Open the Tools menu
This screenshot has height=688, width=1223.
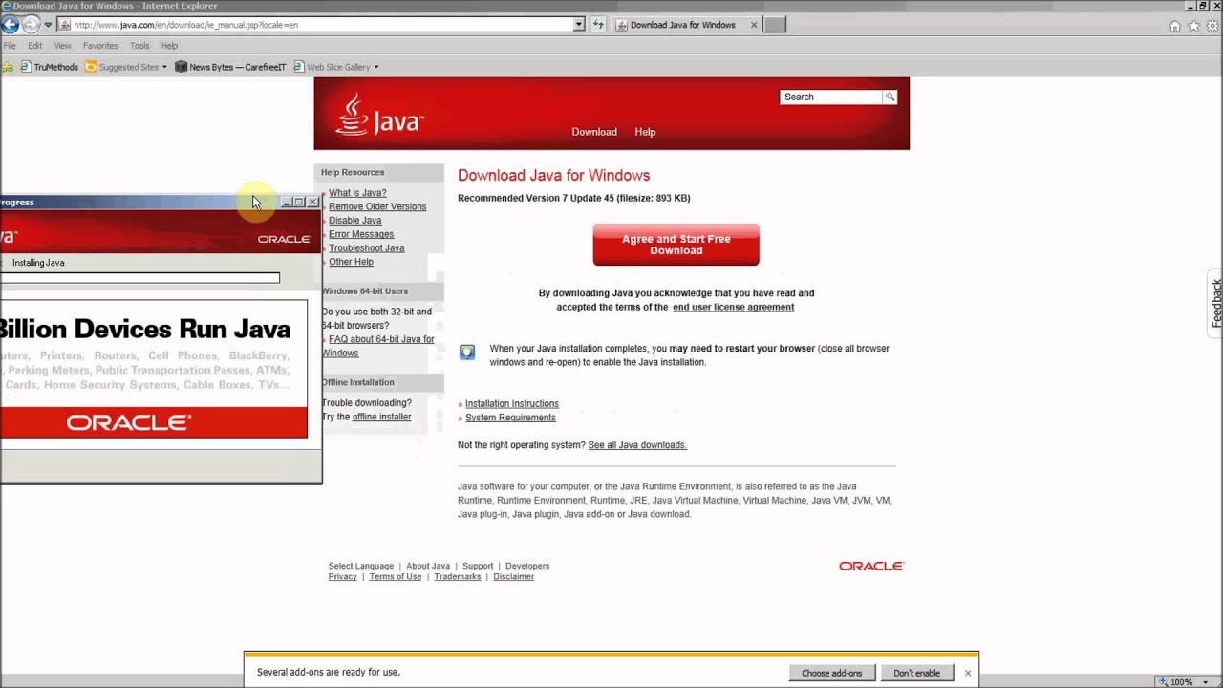pos(139,46)
